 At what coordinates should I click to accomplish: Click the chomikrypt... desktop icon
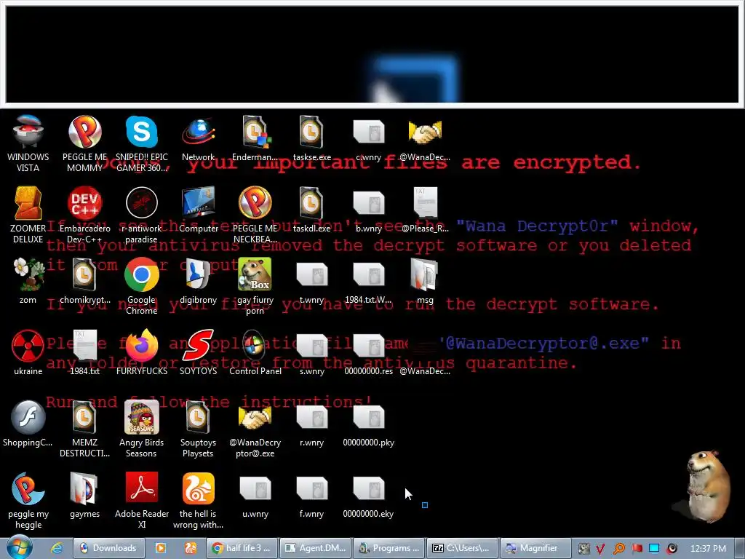tap(84, 282)
